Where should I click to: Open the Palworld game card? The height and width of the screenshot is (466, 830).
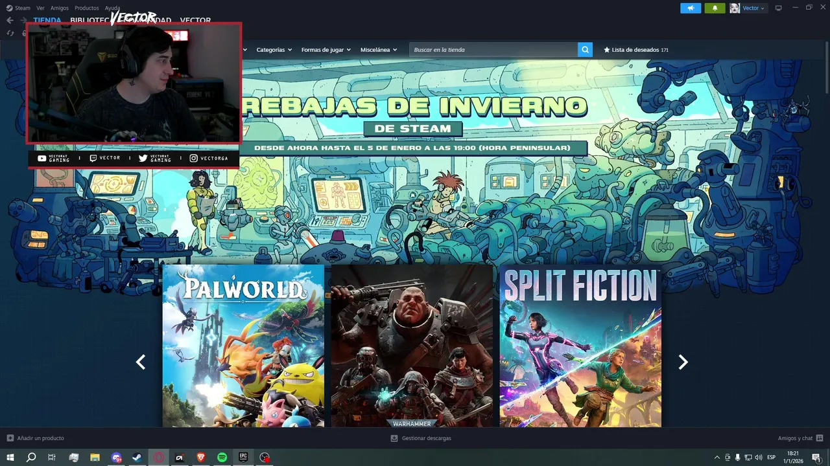(243, 346)
